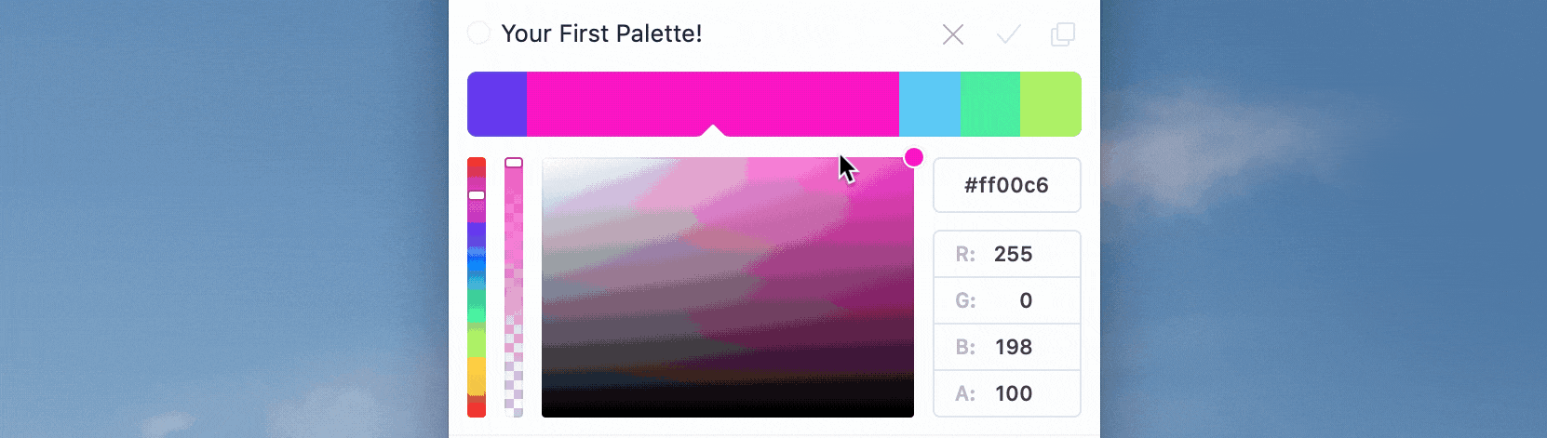The height and width of the screenshot is (438, 1547).
Task: Click the Your First Palette! title text
Action: pyautogui.click(x=601, y=33)
